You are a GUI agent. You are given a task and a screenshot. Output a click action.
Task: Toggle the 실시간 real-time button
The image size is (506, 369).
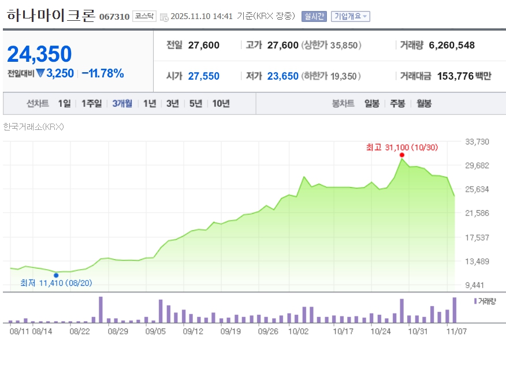(x=314, y=16)
